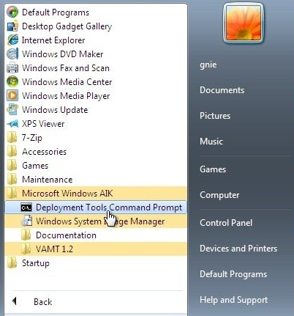Open Internet Explorer icon
The width and height of the screenshot is (294, 316).
(x=12, y=40)
